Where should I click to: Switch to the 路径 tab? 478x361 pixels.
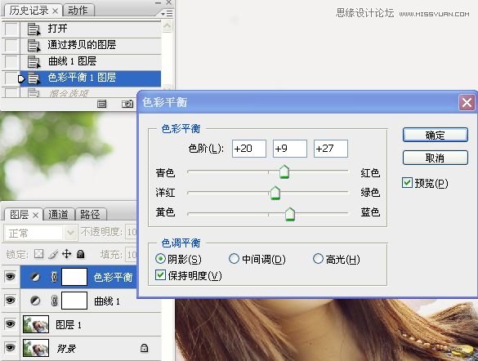pos(90,215)
